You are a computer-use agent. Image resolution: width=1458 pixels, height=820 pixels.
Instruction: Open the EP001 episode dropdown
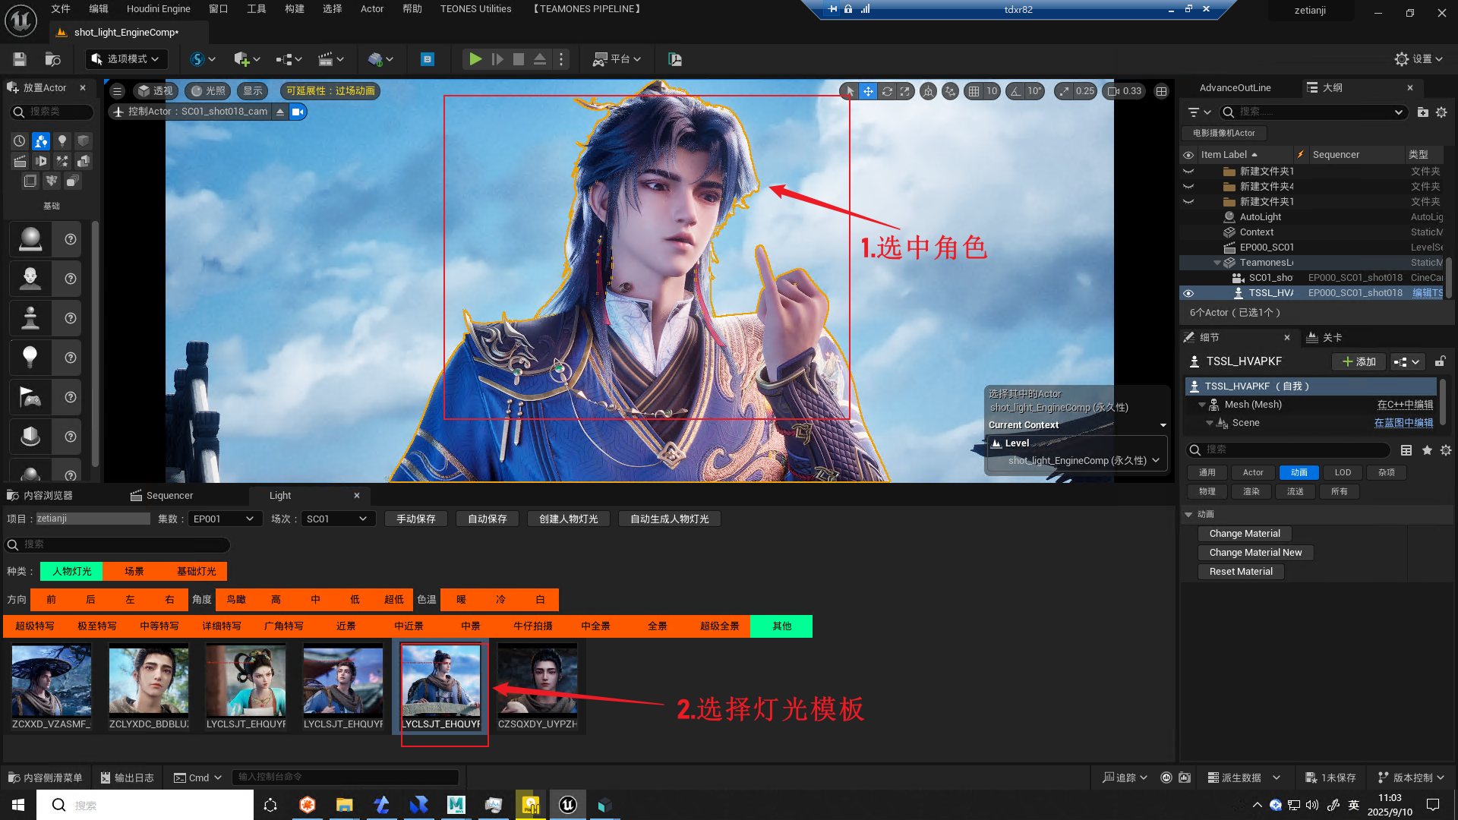(x=224, y=519)
